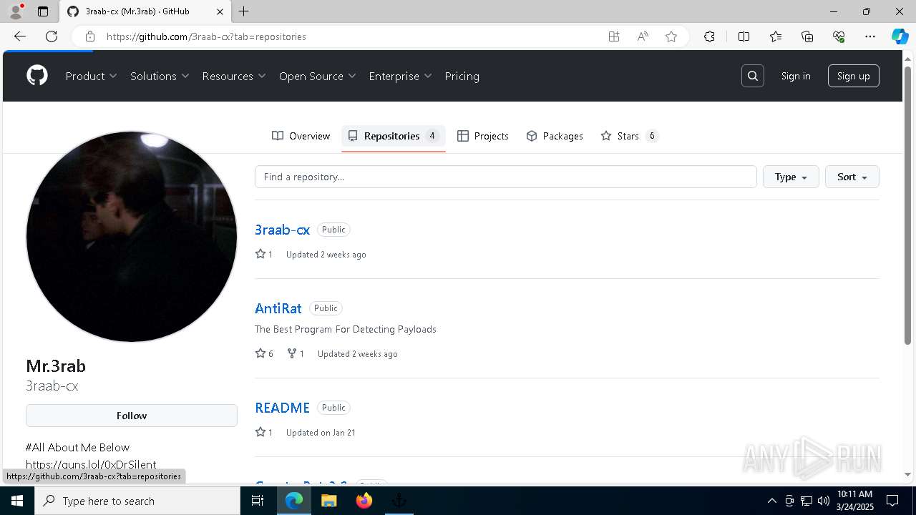Viewport: 916px width, 515px height.
Task: Open the AntiRat repository link
Action: [278, 308]
